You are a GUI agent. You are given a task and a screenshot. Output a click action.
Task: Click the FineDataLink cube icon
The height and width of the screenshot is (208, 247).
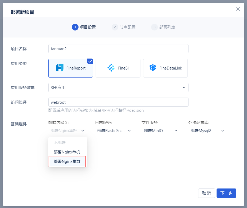pos(153,68)
